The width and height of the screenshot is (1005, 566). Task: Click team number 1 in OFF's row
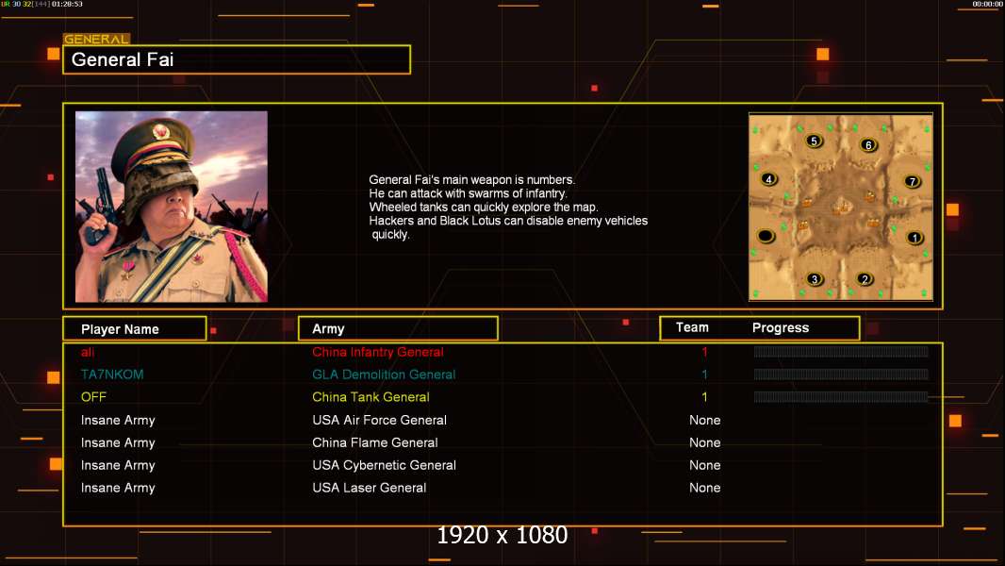(x=704, y=397)
